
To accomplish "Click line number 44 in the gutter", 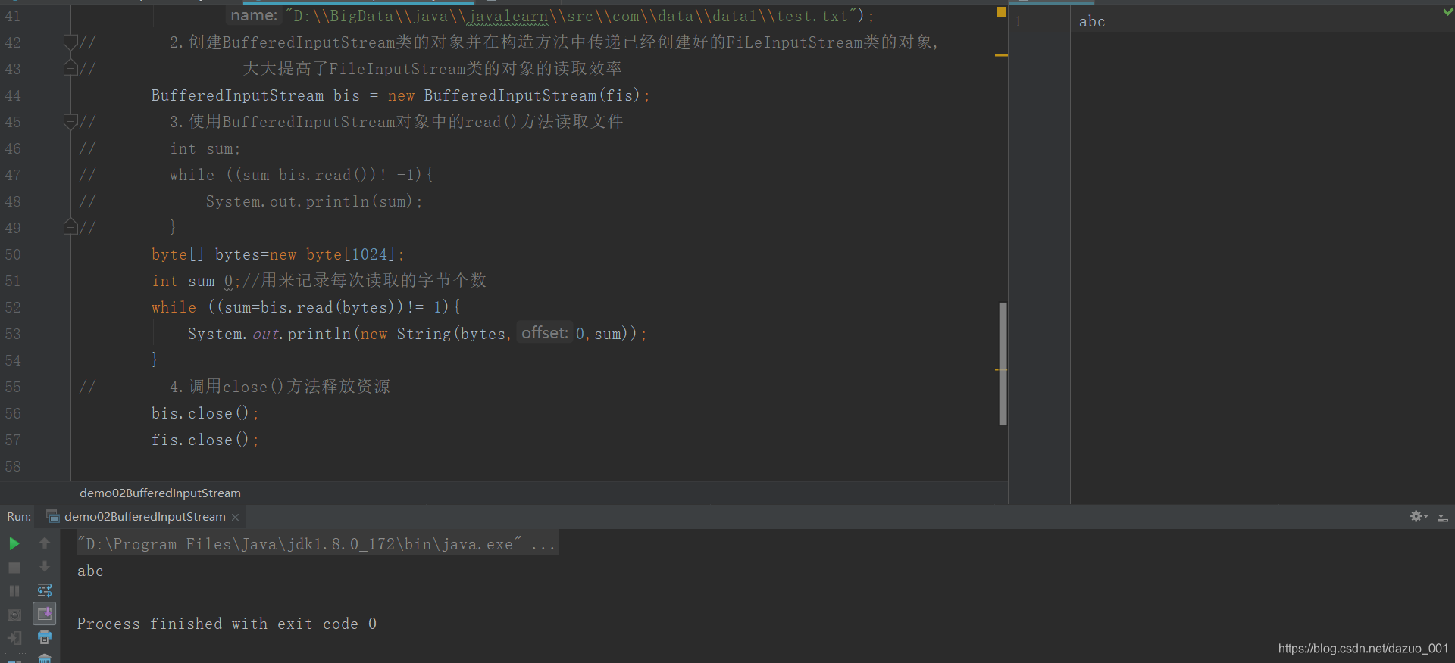I will coord(13,95).
